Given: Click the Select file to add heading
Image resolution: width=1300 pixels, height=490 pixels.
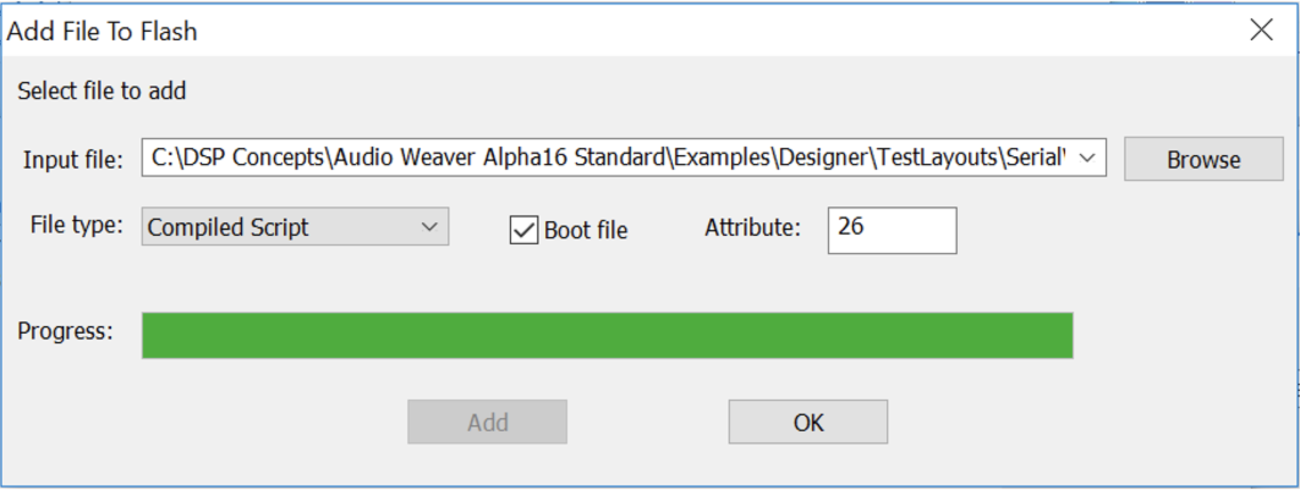Looking at the screenshot, I should tap(102, 91).
